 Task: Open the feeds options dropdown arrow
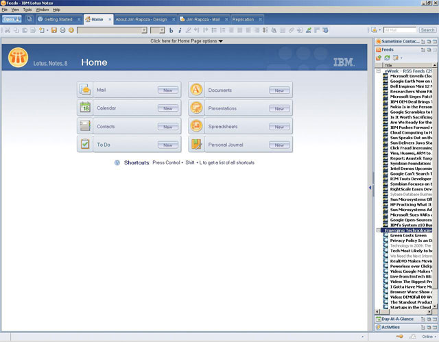(x=401, y=58)
